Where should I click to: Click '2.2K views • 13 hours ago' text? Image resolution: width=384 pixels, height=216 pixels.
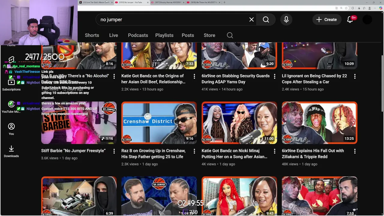[x=142, y=89]
